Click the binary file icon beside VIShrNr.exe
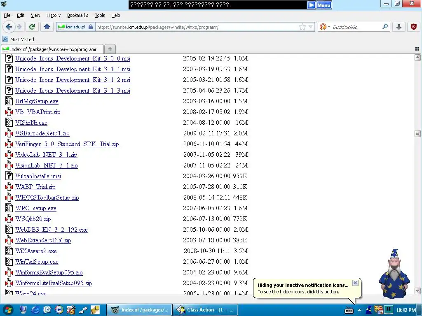The width and height of the screenshot is (422, 316). (x=9, y=123)
